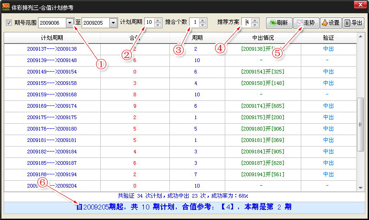Viewport: 369px width, 220px height.
Task: Click the 计划周期 column header
Action: click(x=52, y=37)
